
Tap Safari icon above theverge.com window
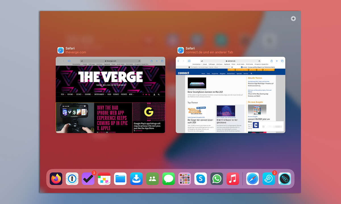61,50
